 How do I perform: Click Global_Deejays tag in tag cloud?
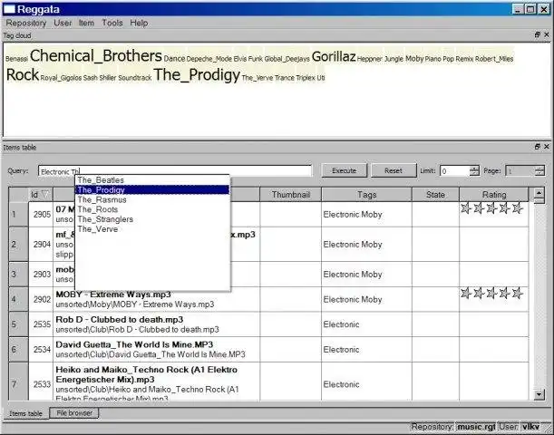tap(287, 59)
